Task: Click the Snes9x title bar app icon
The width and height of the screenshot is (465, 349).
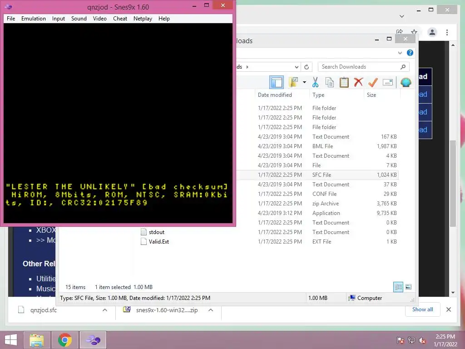Action: (x=8, y=6)
